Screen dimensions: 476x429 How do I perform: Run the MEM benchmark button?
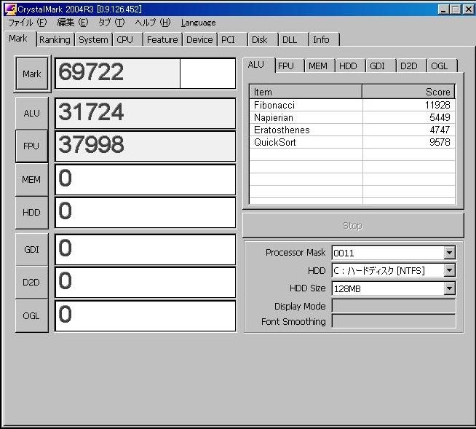[x=31, y=180]
